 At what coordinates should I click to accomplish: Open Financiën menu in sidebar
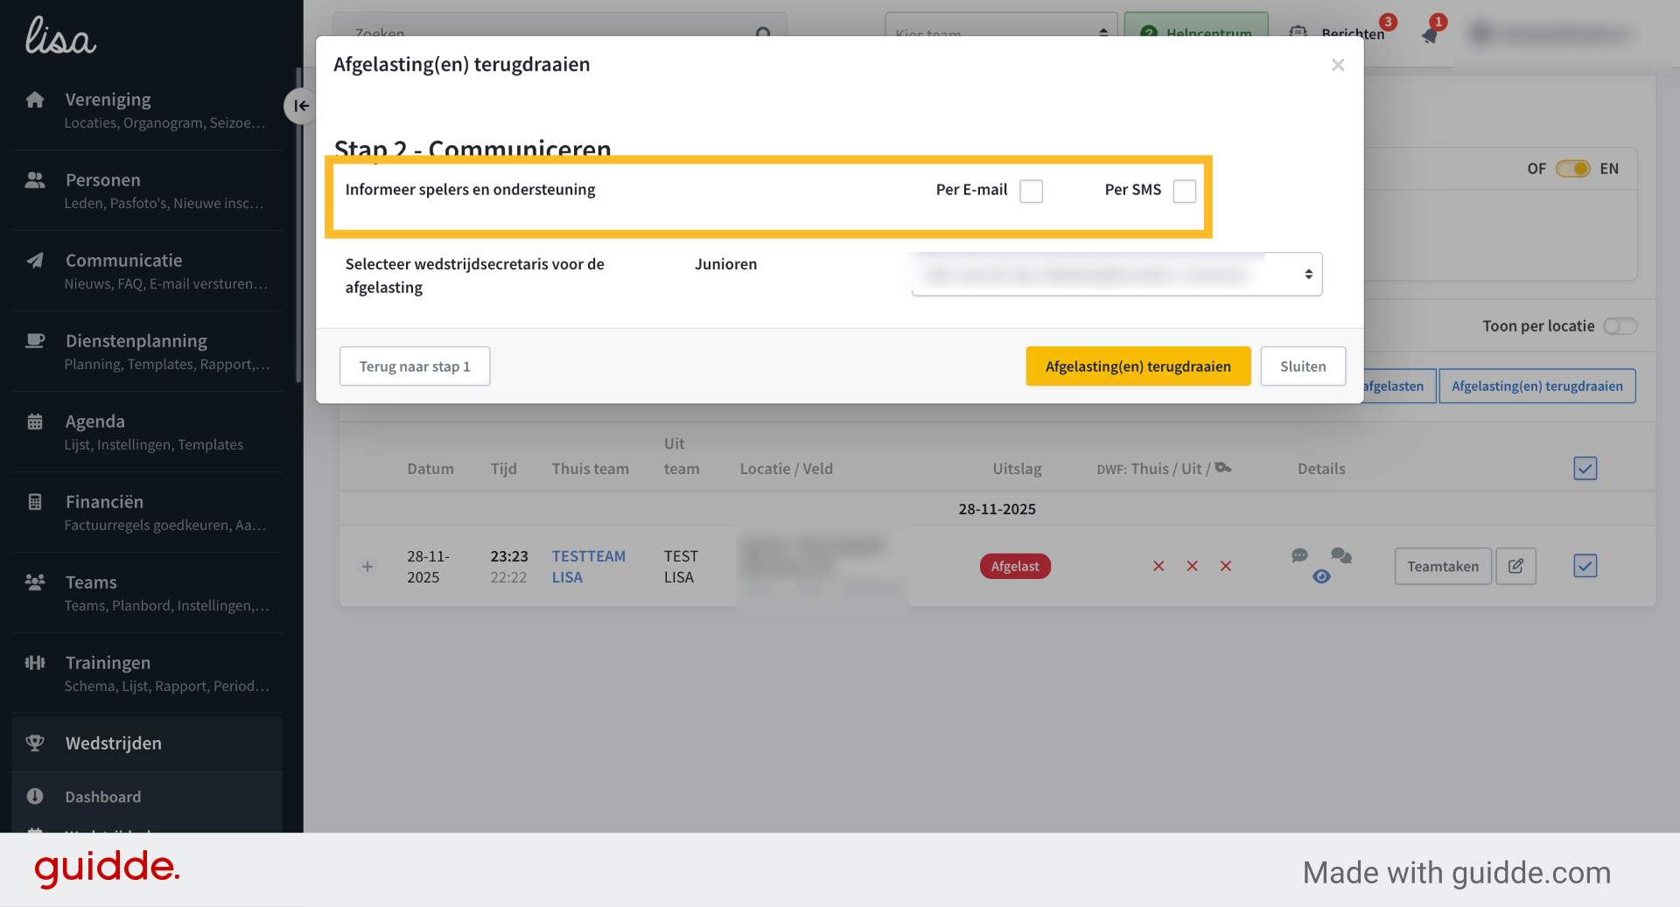pos(147,513)
